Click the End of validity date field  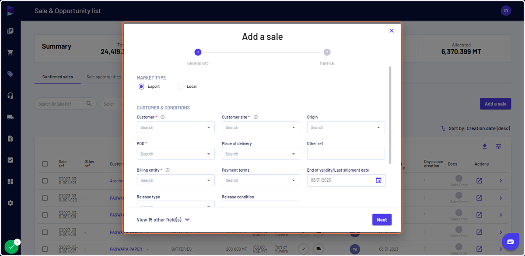[x=346, y=180]
